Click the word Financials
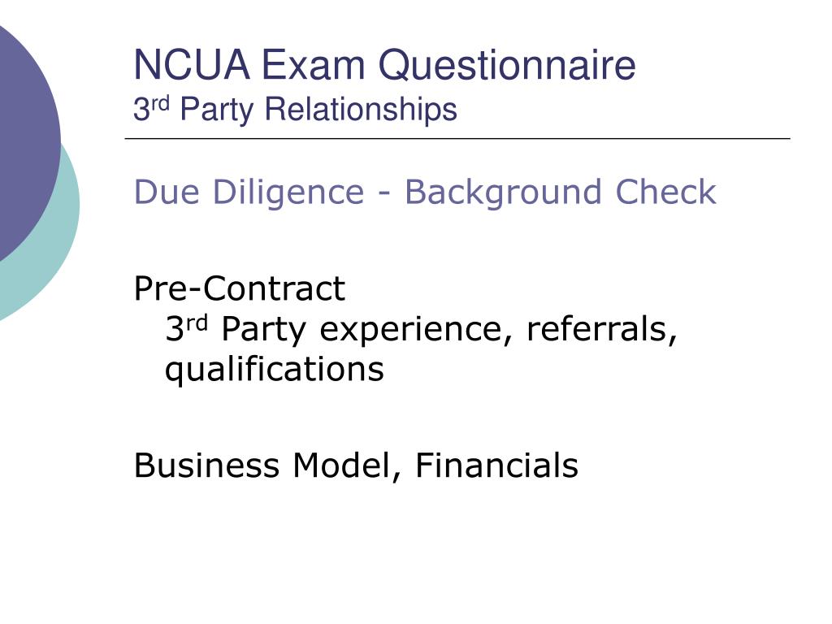832x624 pixels. tap(496, 466)
